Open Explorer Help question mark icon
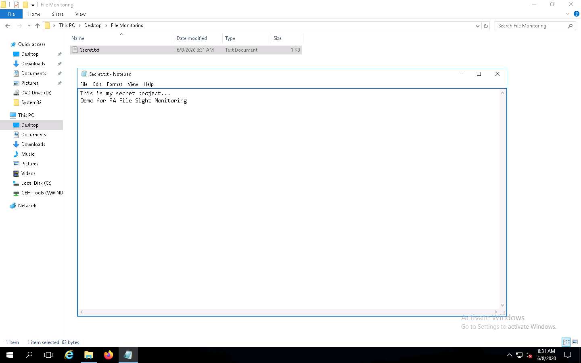Screen dimensions: 581x363 [x=576, y=14]
